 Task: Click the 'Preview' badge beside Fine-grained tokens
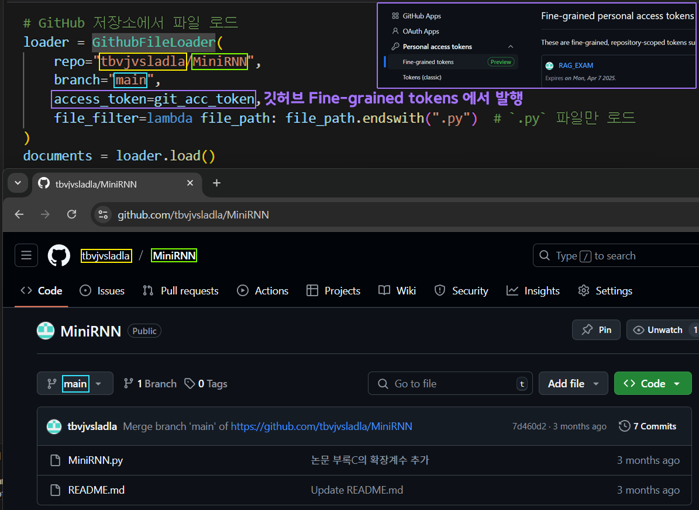pyautogui.click(x=501, y=62)
